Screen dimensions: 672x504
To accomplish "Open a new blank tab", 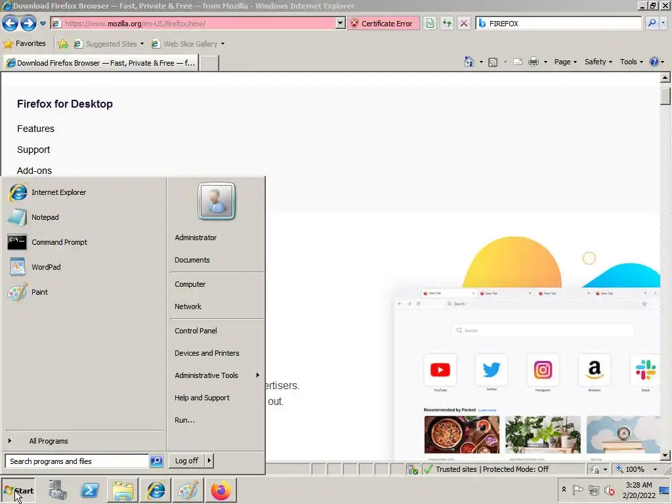I will click(x=209, y=64).
